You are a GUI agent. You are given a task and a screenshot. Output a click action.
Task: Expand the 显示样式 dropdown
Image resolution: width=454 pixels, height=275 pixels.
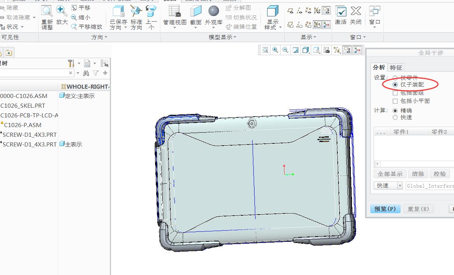(280, 27)
